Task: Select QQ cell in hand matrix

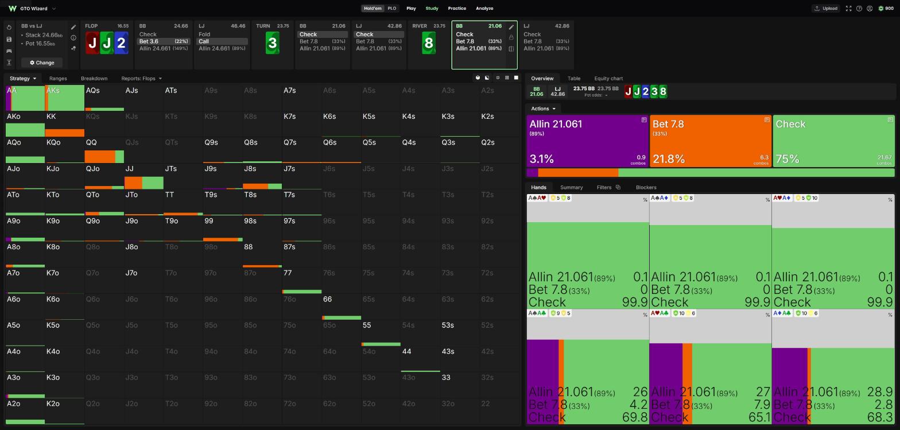Action: tap(104, 150)
